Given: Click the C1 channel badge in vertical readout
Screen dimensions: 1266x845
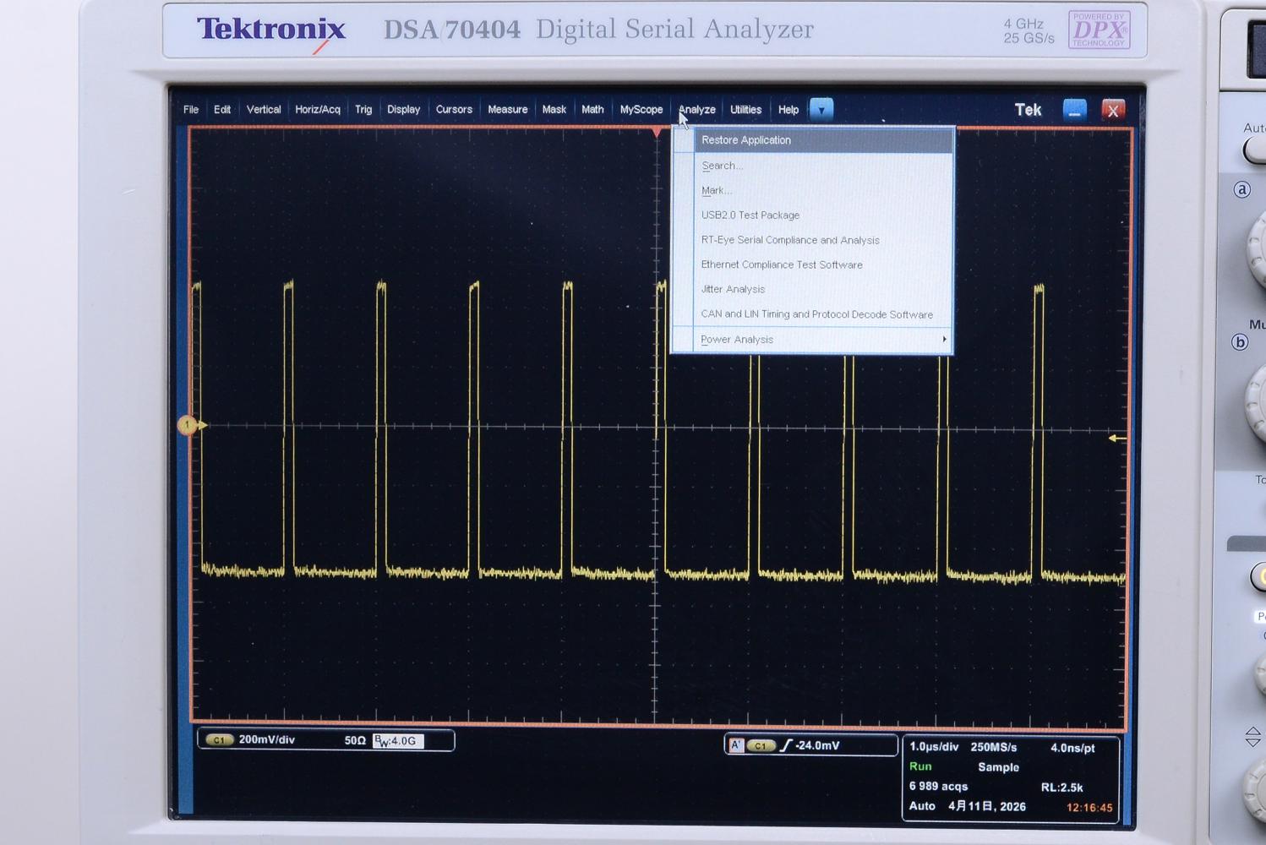Looking at the screenshot, I should 219,740.
